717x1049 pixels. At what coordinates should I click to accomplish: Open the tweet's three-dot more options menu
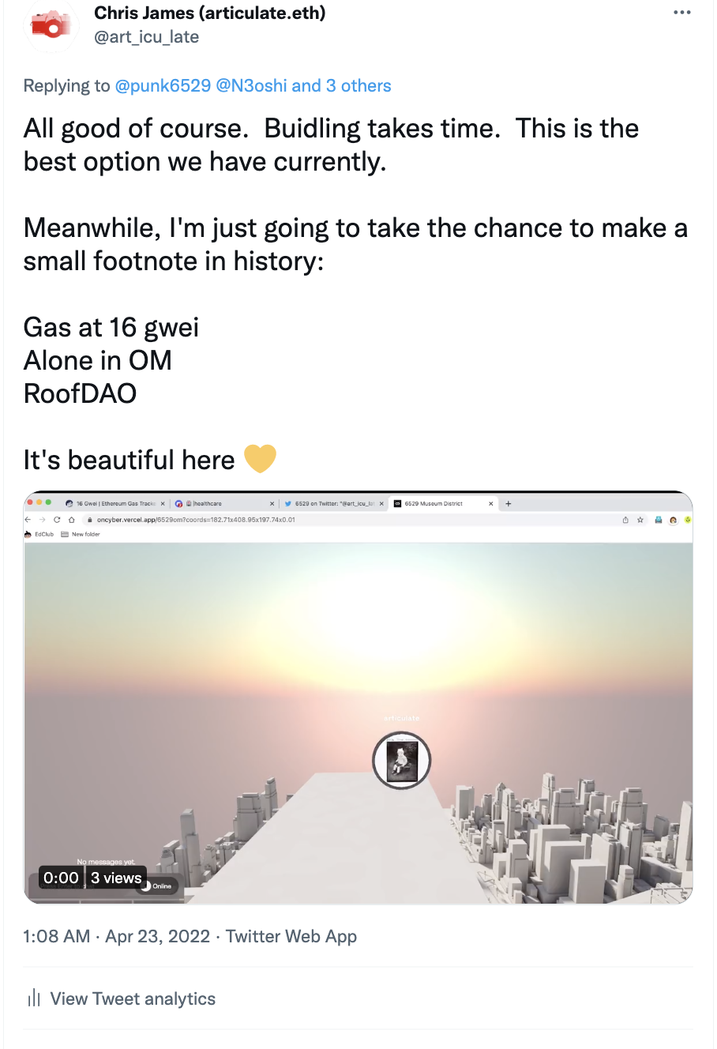(682, 13)
